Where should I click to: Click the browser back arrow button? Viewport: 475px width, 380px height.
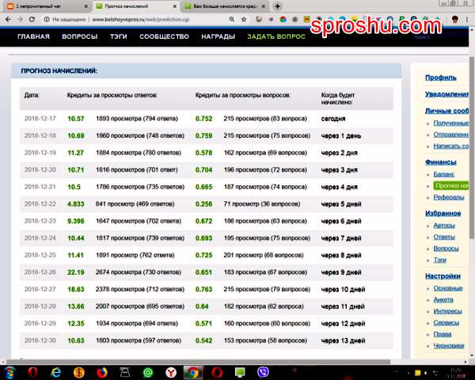(7, 18)
